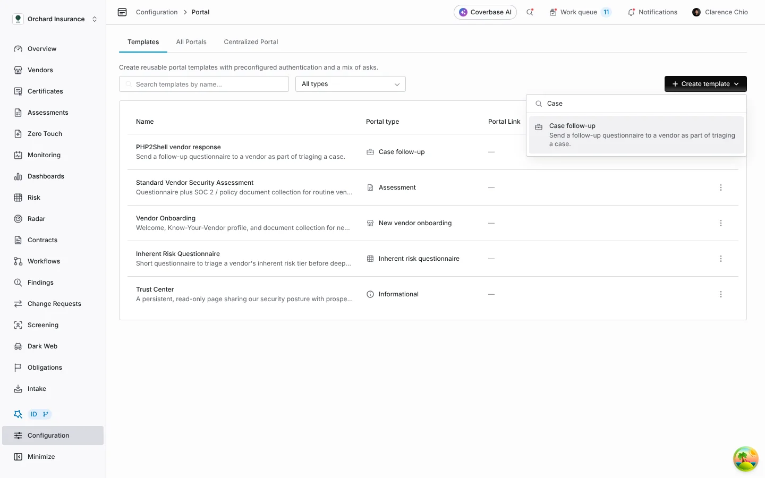The width and height of the screenshot is (765, 478).
Task: Click the search icon next to Coverbase AI
Action: 530,12
